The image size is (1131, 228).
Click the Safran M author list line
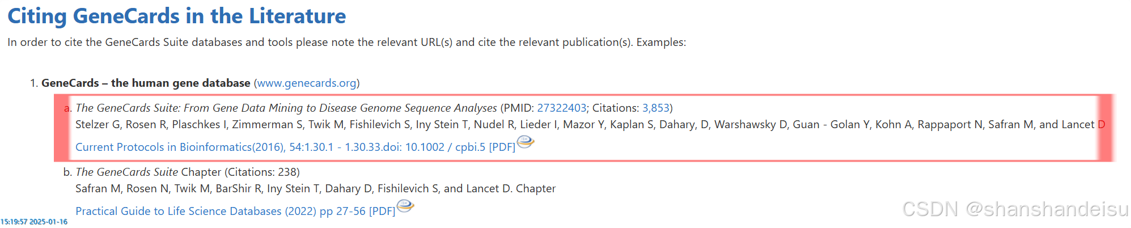coord(315,188)
